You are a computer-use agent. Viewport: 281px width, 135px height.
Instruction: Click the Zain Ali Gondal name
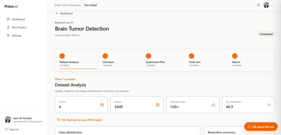22,118
